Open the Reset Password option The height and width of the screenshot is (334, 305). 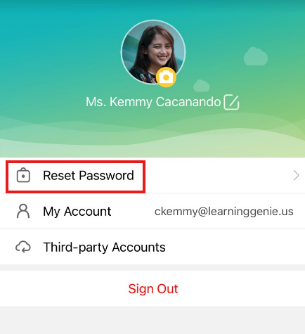pyautogui.click(x=152, y=175)
